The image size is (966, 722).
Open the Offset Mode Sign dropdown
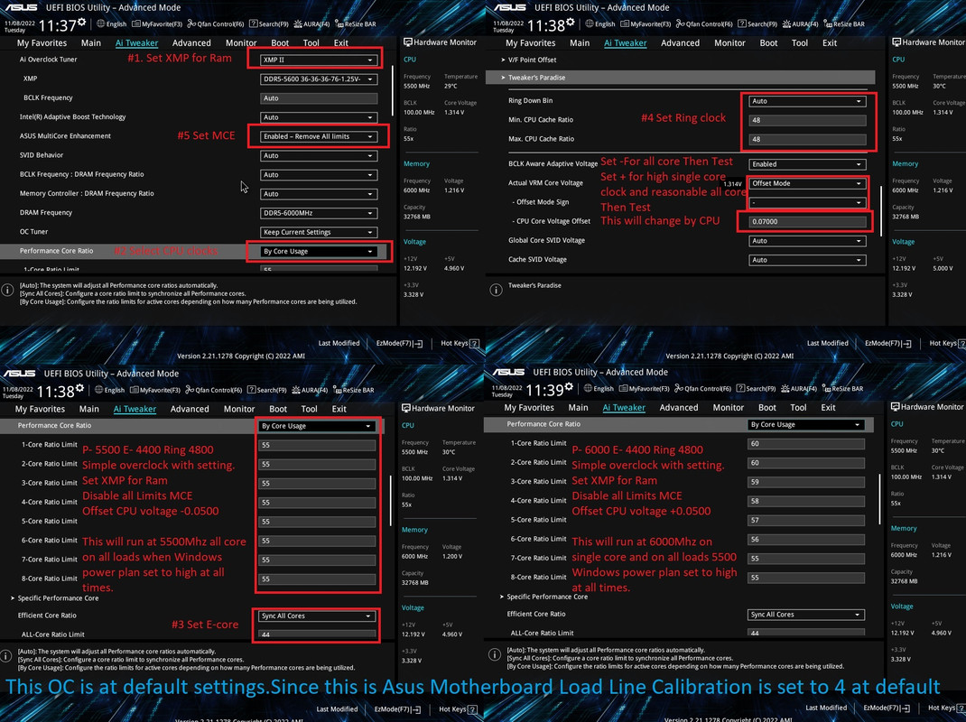(807, 202)
